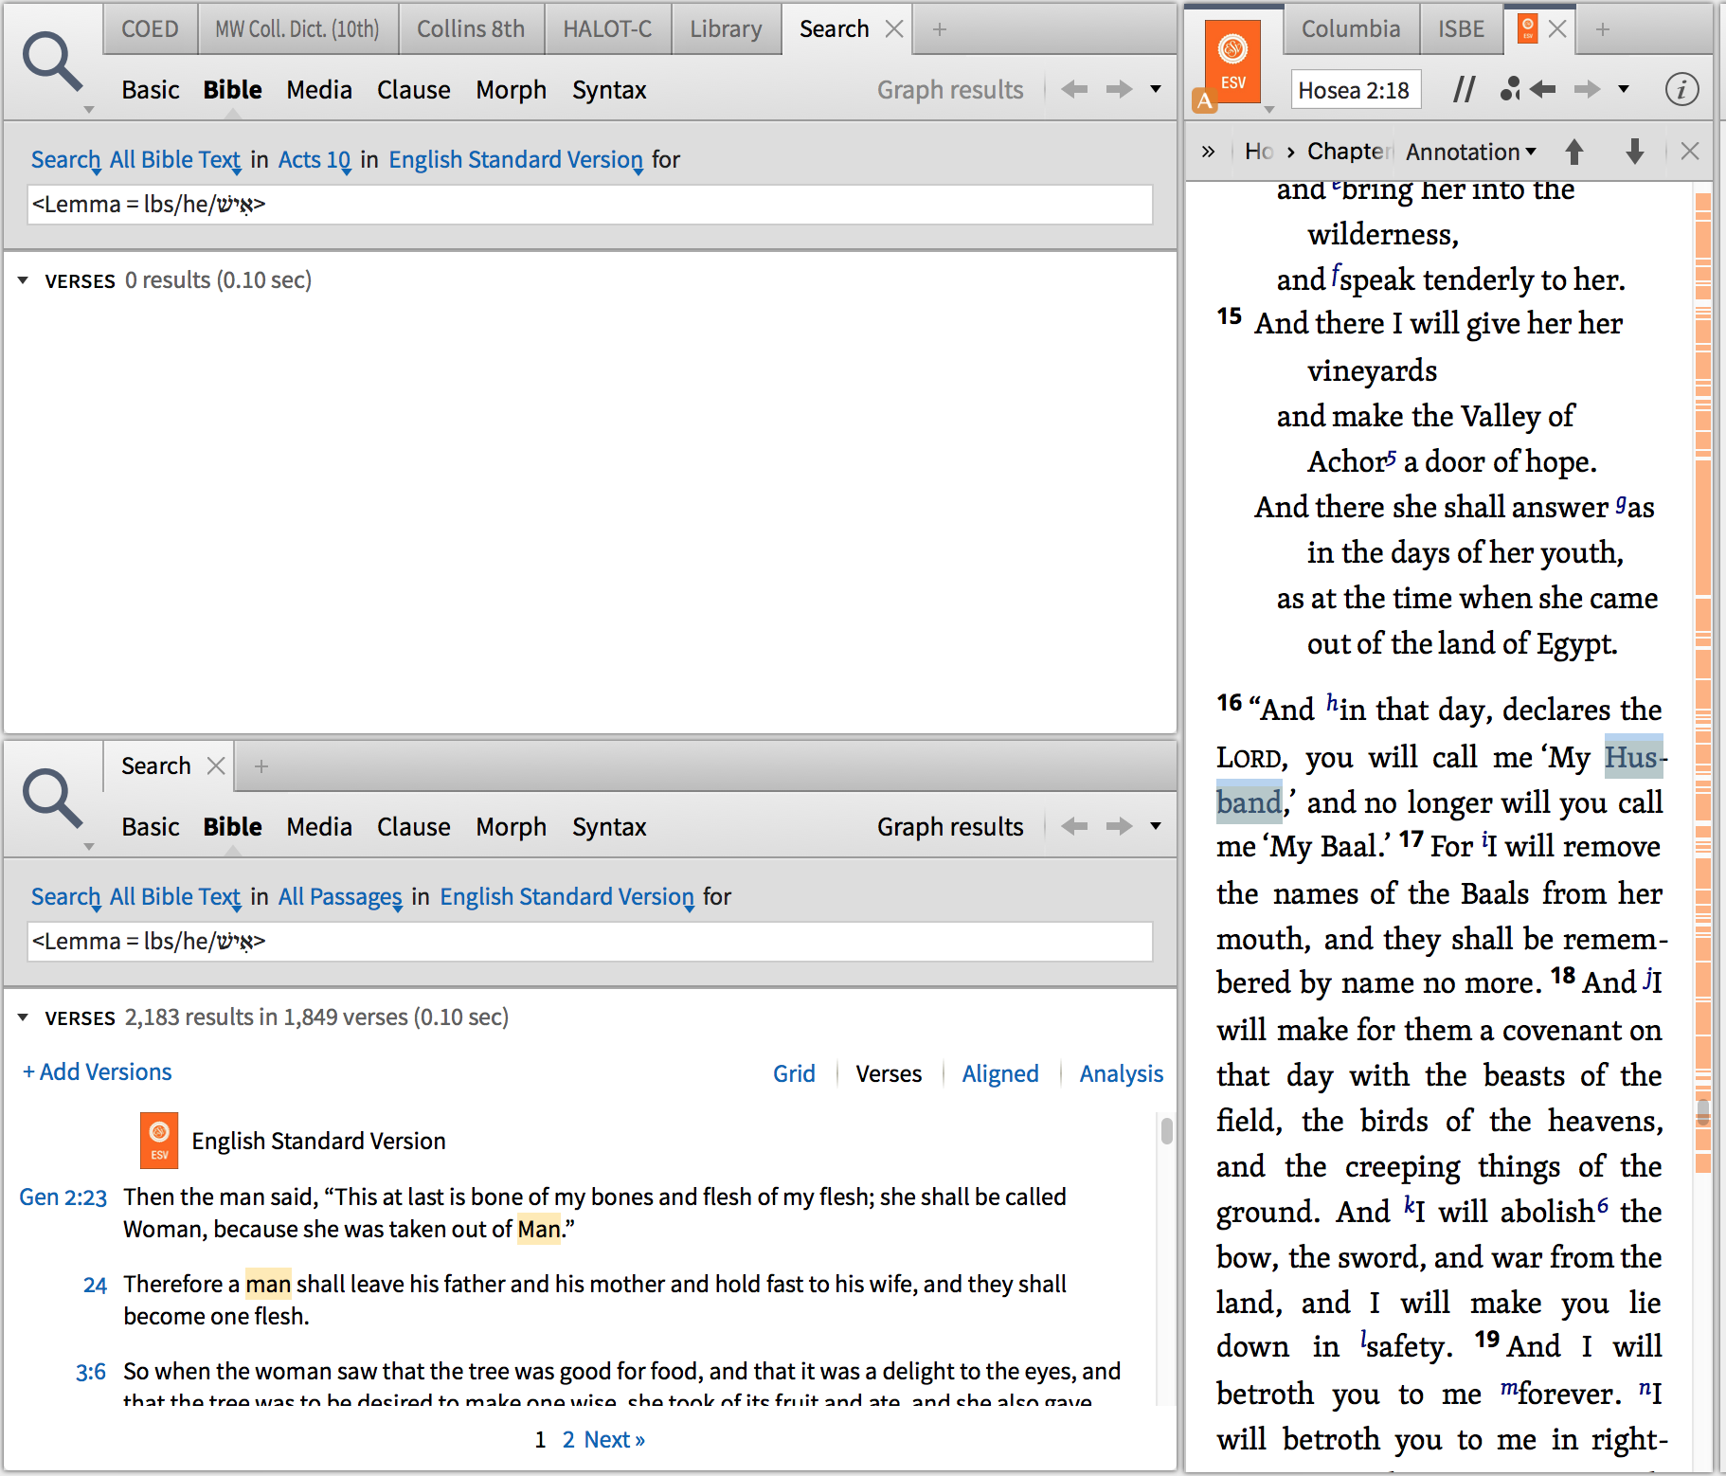This screenshot has width=1726, height=1476.
Task: Go forward in the bottom search panel history
Action: coord(1120,826)
